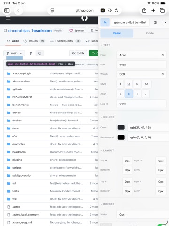Click the .actrc file icon
The width and height of the screenshot is (169, 226).
point(8,207)
